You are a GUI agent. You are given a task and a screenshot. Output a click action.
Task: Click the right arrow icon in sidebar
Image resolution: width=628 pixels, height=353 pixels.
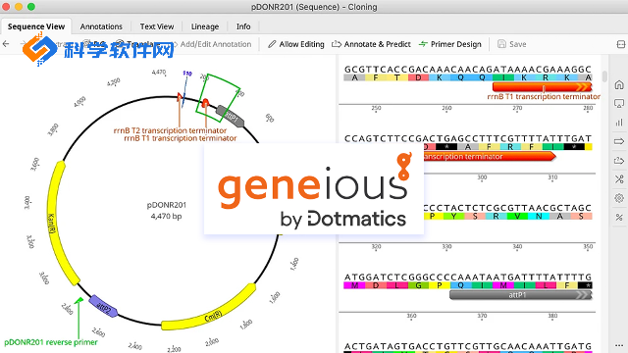coord(619,141)
